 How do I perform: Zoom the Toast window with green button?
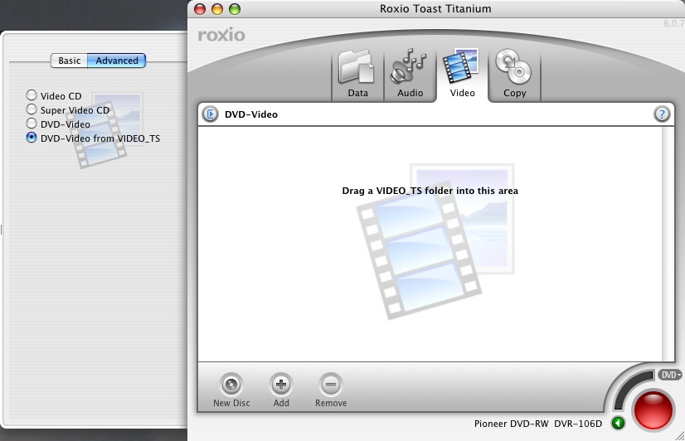pyautogui.click(x=235, y=9)
